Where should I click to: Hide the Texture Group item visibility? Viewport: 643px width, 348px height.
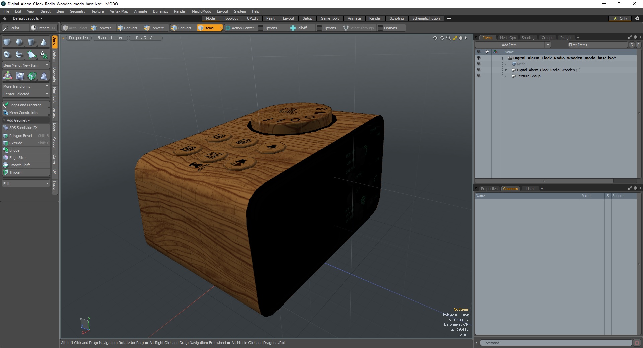[478, 76]
